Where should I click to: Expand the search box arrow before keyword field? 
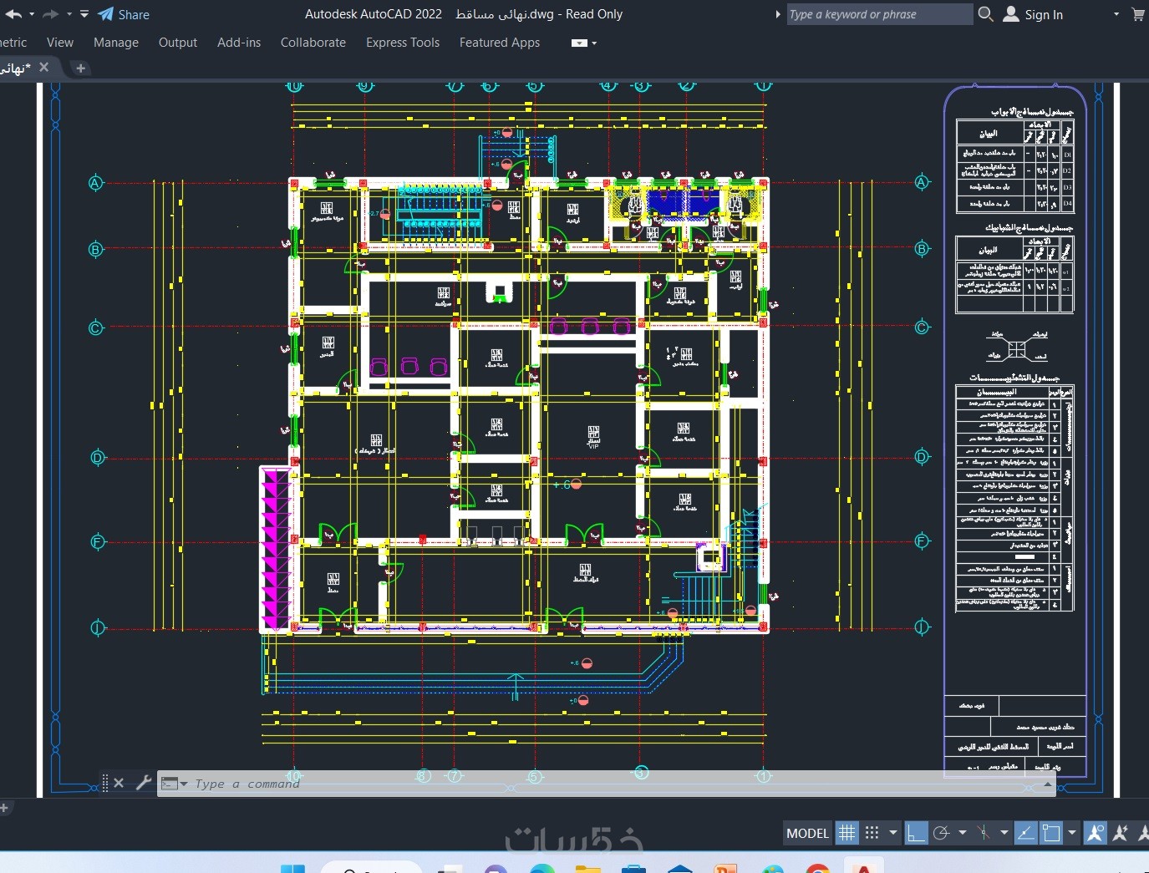[x=778, y=14]
